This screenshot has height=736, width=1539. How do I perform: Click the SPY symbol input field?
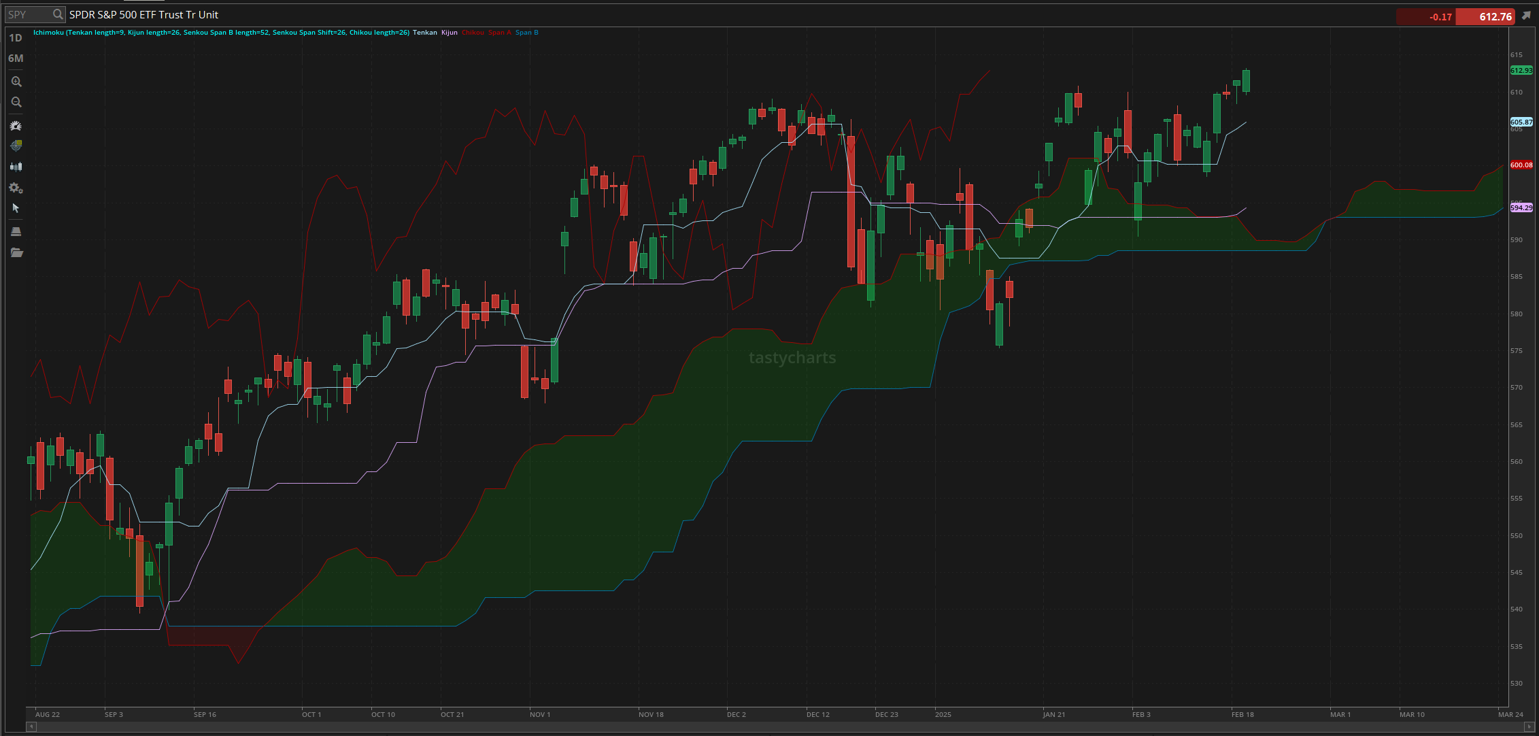coord(27,14)
